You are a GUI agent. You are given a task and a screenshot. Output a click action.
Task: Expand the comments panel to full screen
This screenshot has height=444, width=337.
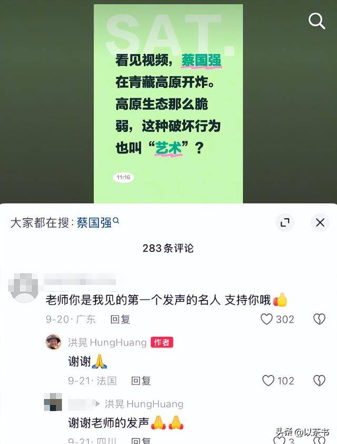[285, 223]
